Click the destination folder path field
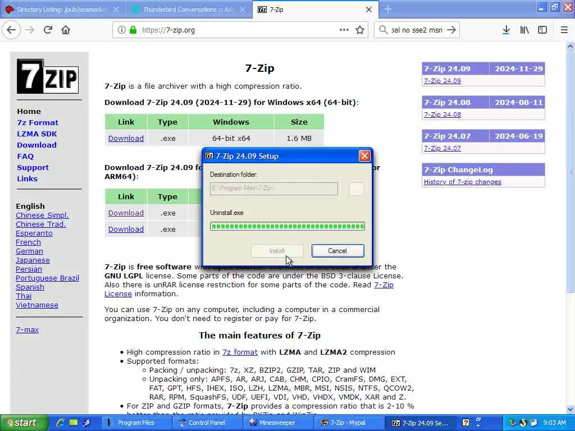This screenshot has height=431, width=575. (x=273, y=189)
